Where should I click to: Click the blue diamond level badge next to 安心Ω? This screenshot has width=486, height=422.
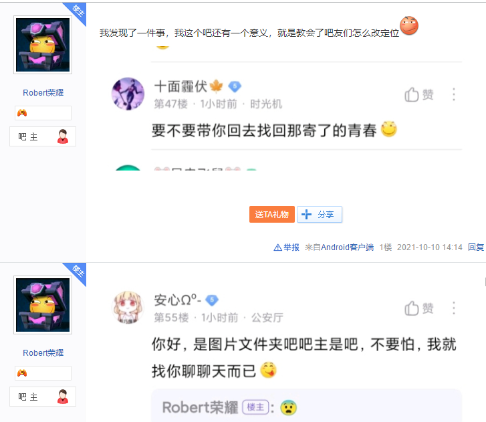(x=212, y=300)
